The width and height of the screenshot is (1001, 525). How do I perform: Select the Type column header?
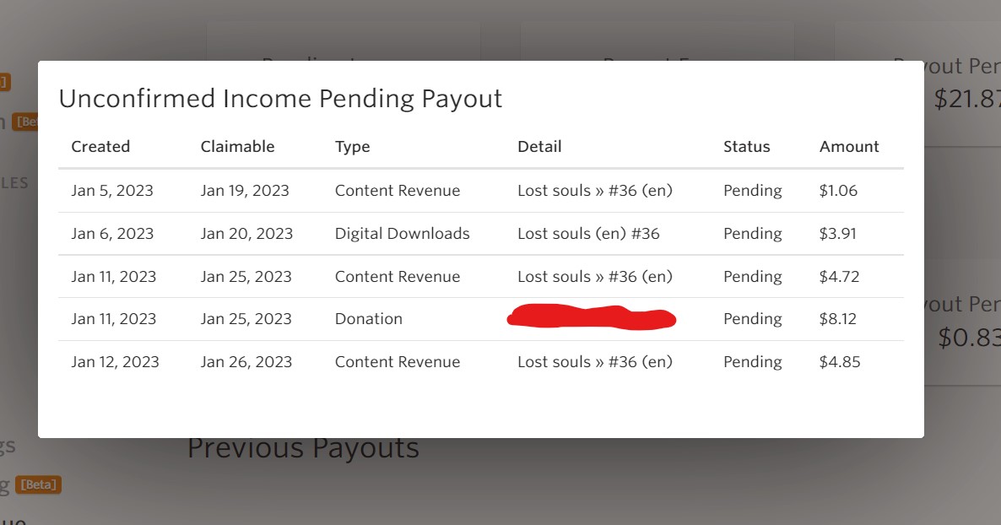point(352,147)
